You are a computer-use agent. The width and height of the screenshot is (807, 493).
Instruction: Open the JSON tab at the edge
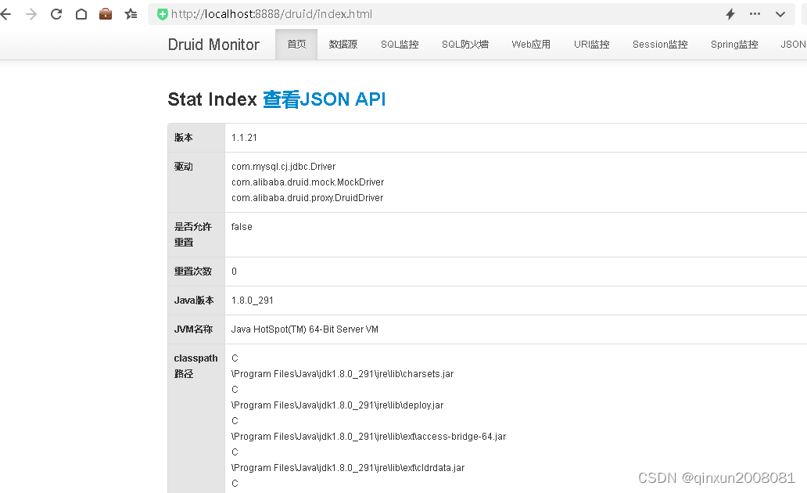[793, 45]
